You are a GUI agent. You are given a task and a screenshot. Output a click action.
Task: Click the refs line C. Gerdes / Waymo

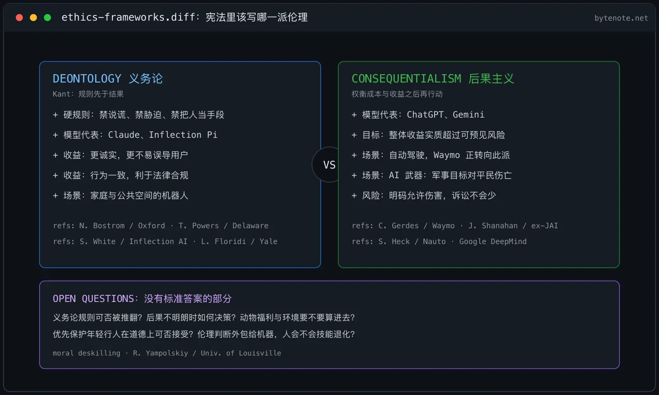455,226
